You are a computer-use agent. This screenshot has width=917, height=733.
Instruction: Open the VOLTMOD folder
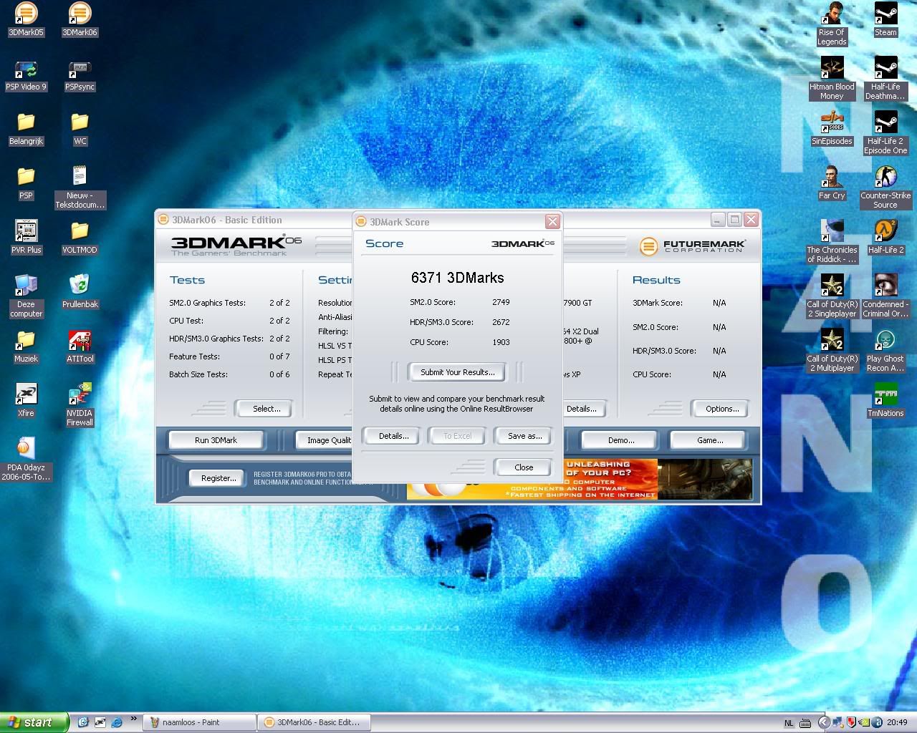point(80,238)
